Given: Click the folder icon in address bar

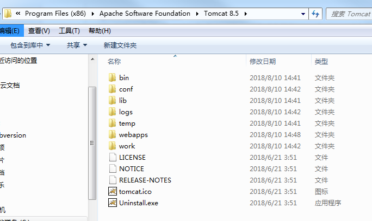Looking at the screenshot, I should [x=8, y=14].
